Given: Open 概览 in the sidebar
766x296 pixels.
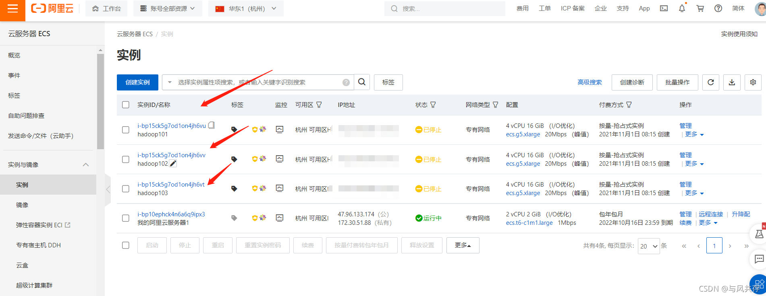Looking at the screenshot, I should (x=14, y=55).
